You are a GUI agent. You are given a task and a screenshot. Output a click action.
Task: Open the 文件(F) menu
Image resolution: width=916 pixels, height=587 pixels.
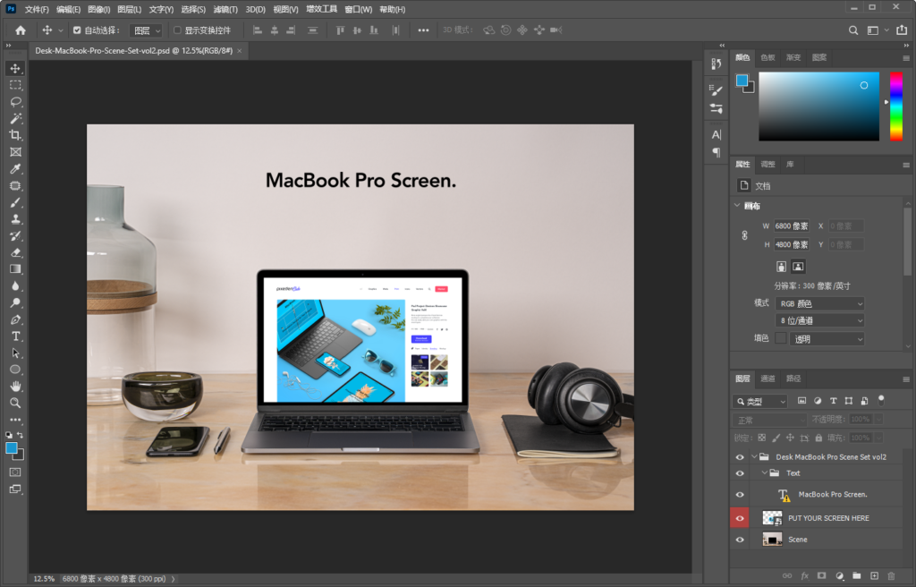coord(36,9)
